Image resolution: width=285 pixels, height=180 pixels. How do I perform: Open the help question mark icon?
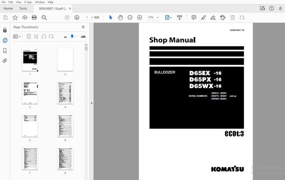point(271,8)
